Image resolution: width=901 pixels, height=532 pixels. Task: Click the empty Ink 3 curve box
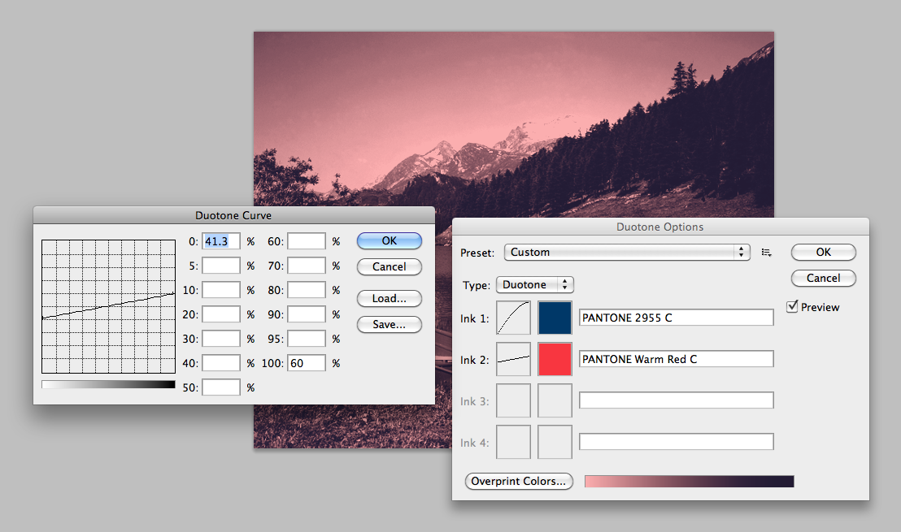tap(513, 400)
